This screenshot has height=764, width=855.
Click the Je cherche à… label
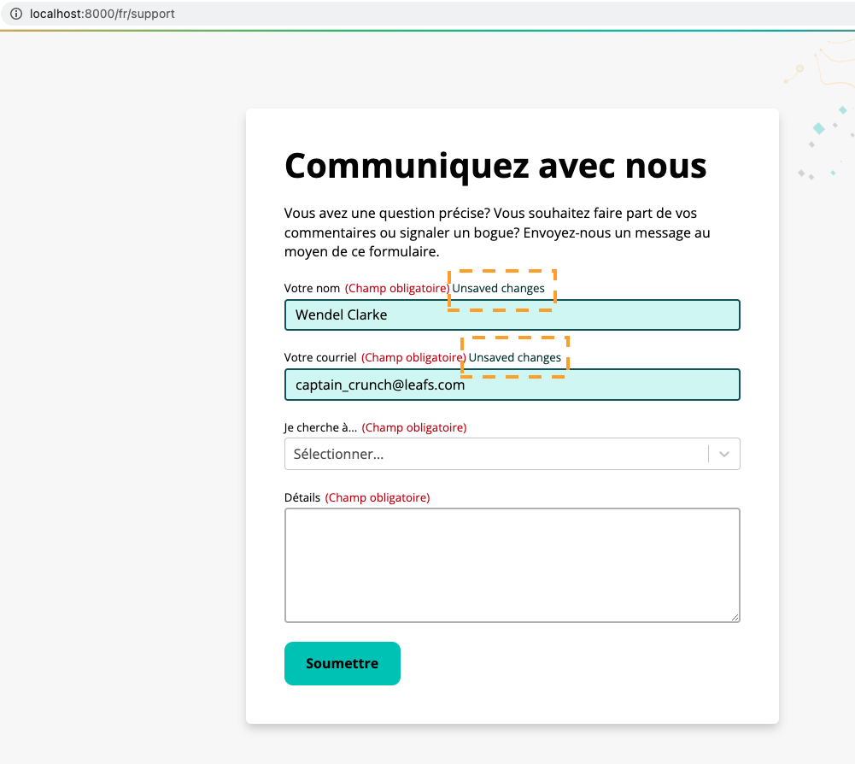coord(320,427)
